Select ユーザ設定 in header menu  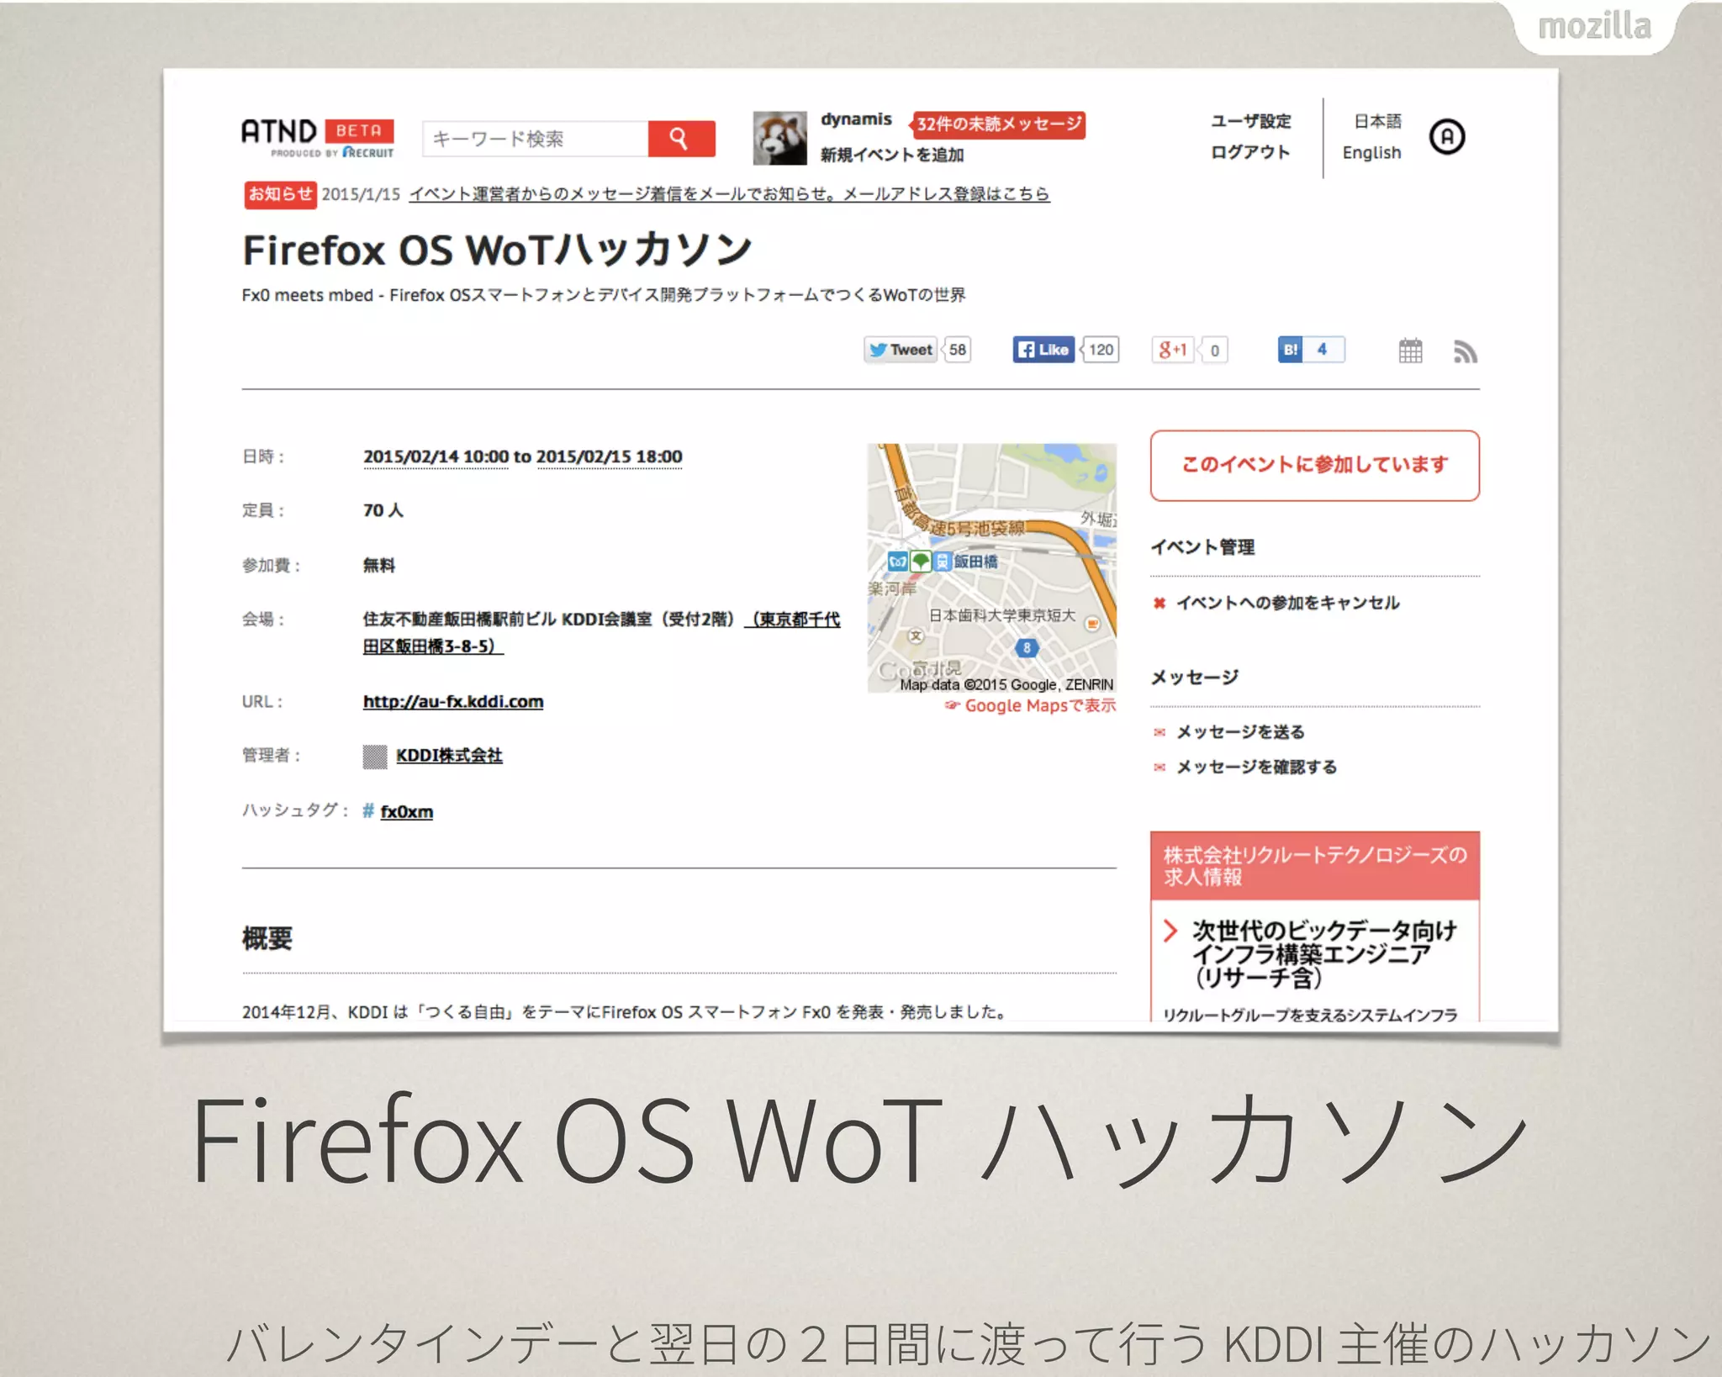tap(1250, 121)
